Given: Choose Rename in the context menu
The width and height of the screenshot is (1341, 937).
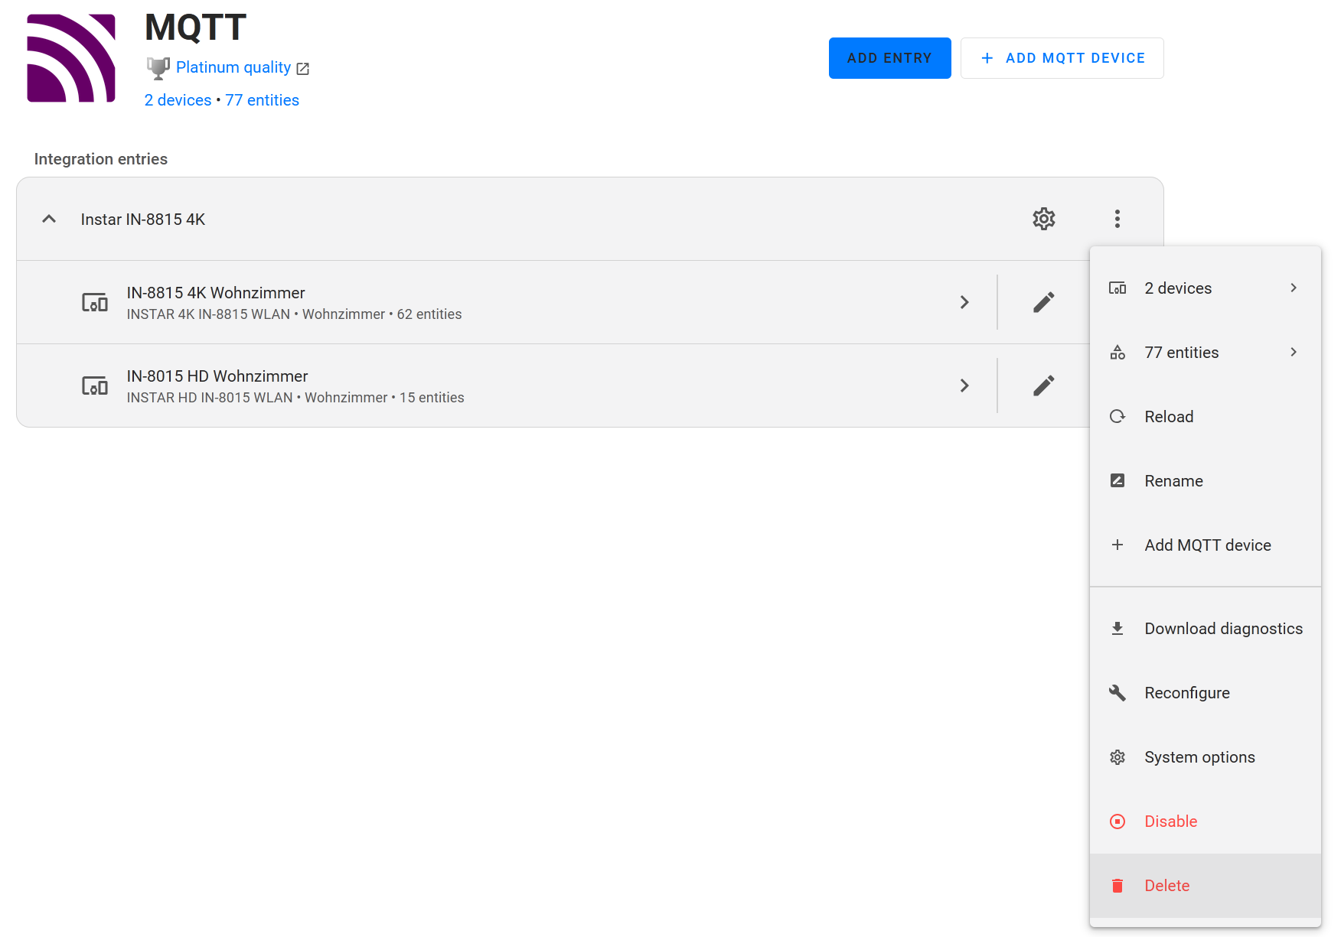Looking at the screenshot, I should (1173, 481).
